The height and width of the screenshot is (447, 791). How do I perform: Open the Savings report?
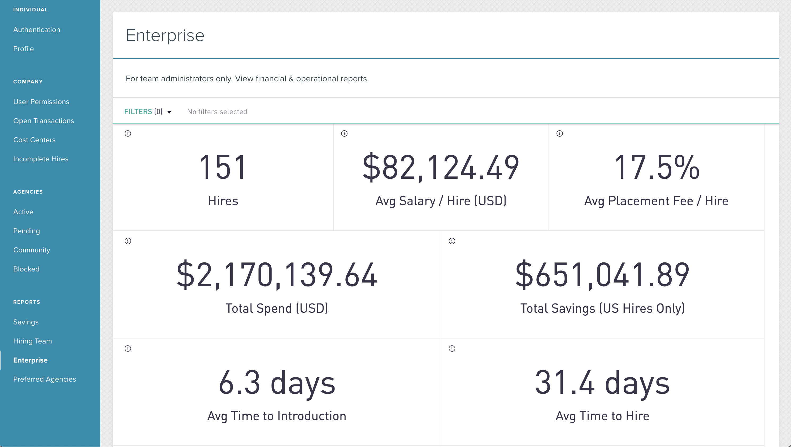click(x=26, y=322)
